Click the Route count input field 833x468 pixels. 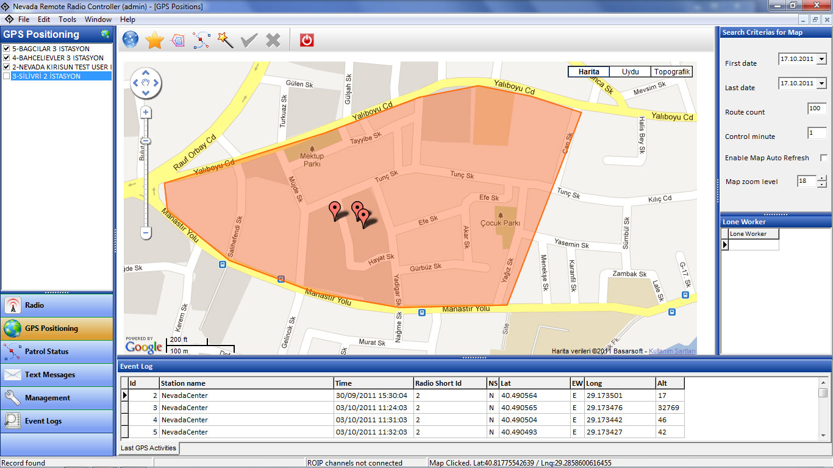point(817,108)
